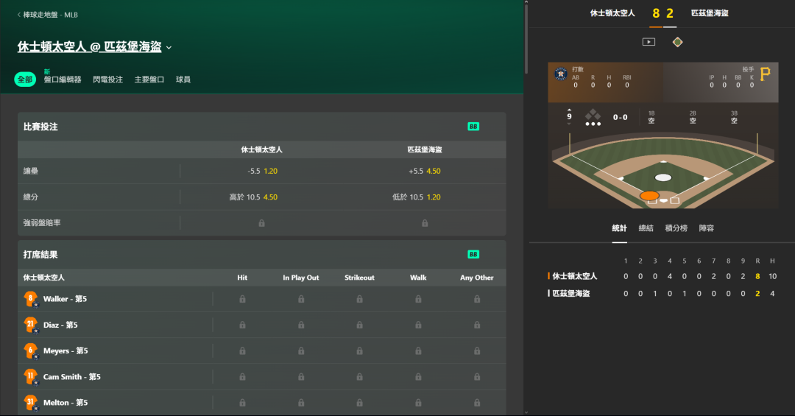Click Diaz's locked Any Other market
This screenshot has width=795, height=416.
coord(477,325)
